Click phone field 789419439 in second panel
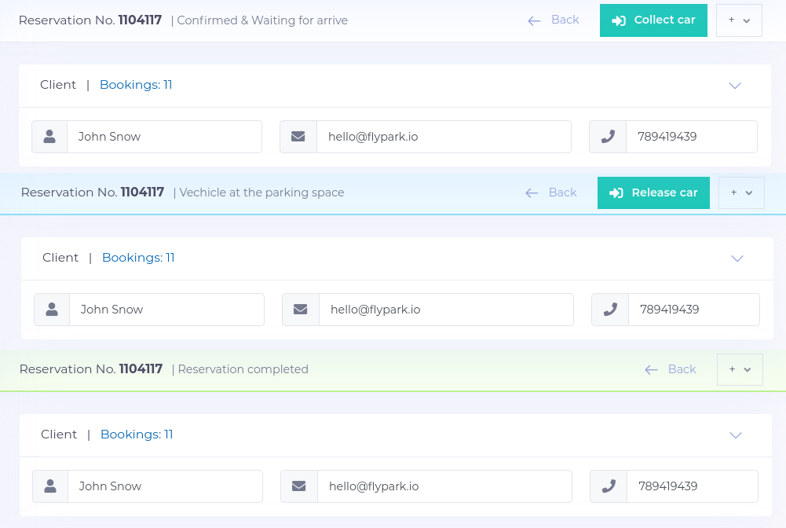The image size is (786, 528). [x=694, y=310]
